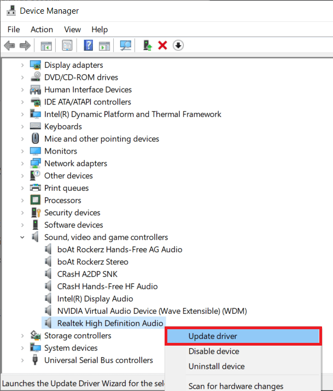Choose Uninstall device from context menu

[243, 366]
